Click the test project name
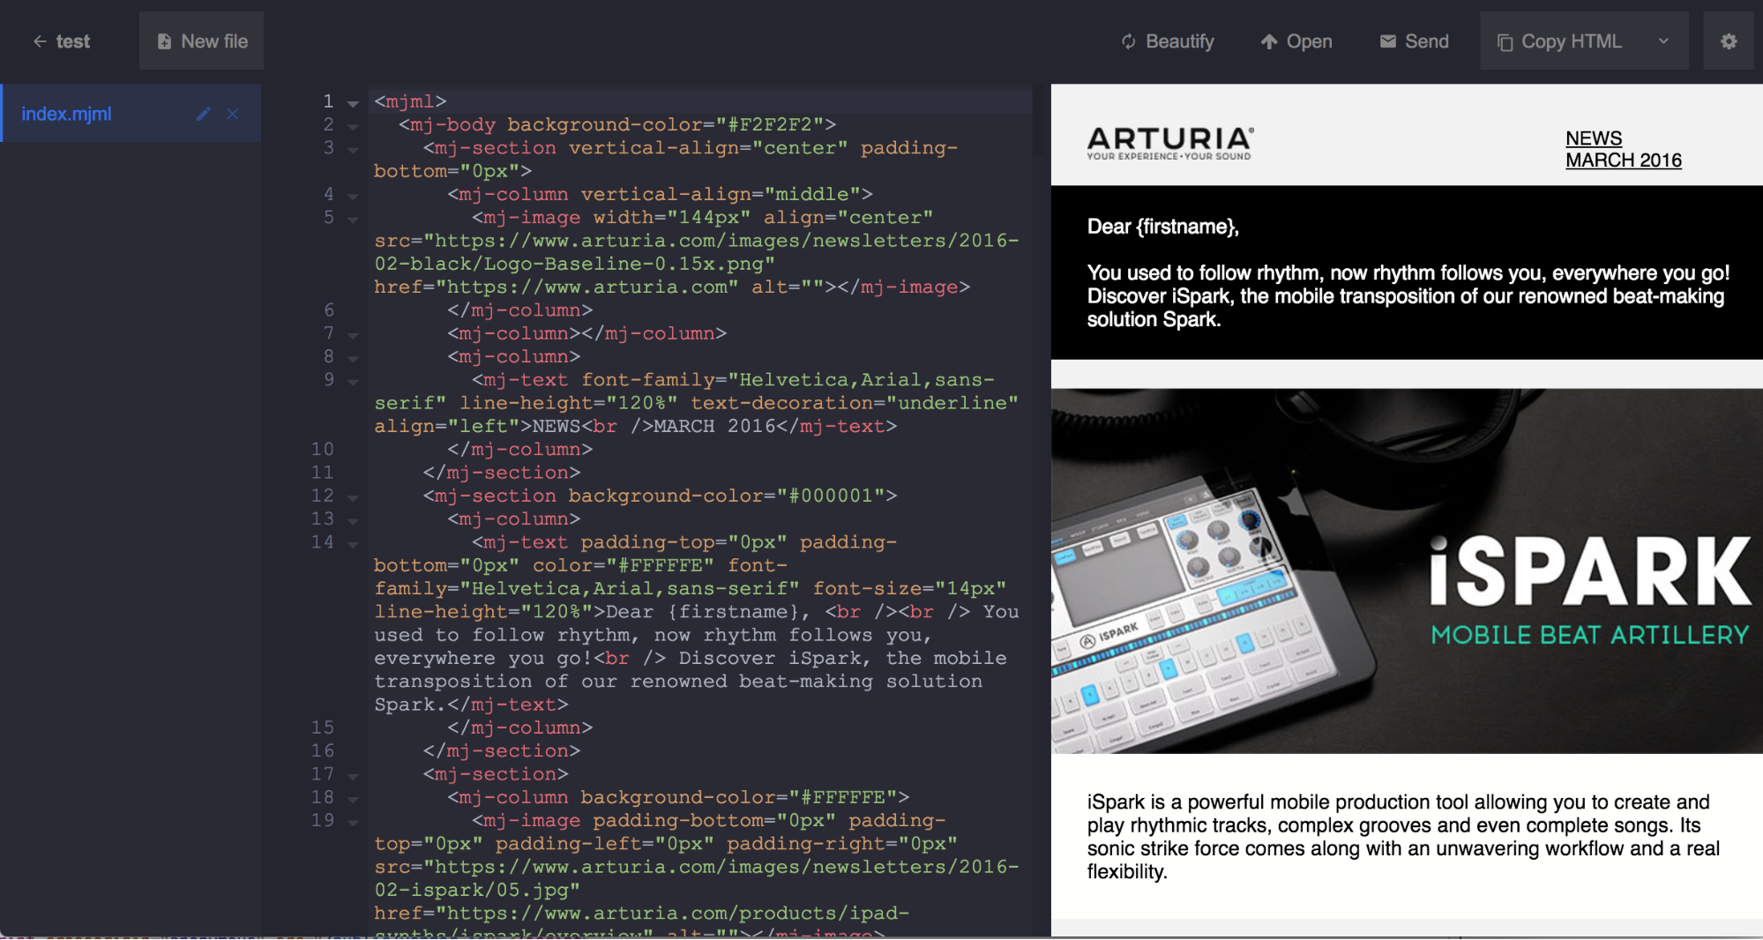Viewport: 1763px width, 940px height. point(73,41)
